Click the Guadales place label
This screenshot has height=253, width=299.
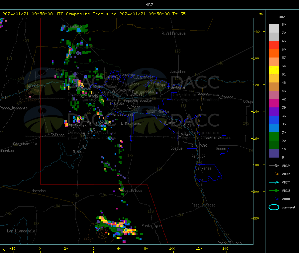point(177,71)
